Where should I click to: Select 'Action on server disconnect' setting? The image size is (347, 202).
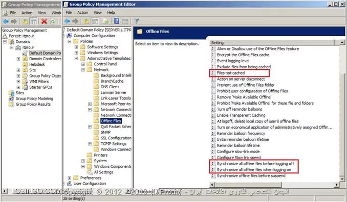coord(241,79)
